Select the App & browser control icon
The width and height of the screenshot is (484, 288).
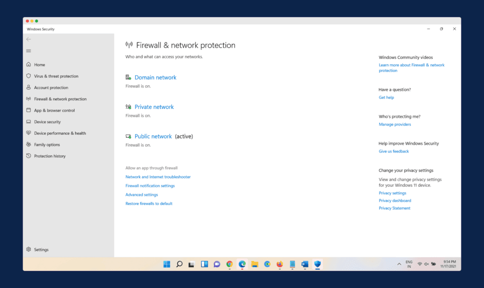(x=29, y=111)
